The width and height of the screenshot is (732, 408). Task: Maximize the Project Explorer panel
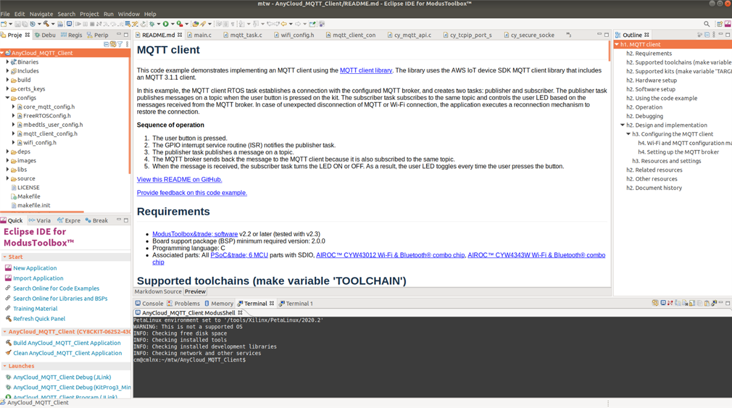click(x=126, y=34)
